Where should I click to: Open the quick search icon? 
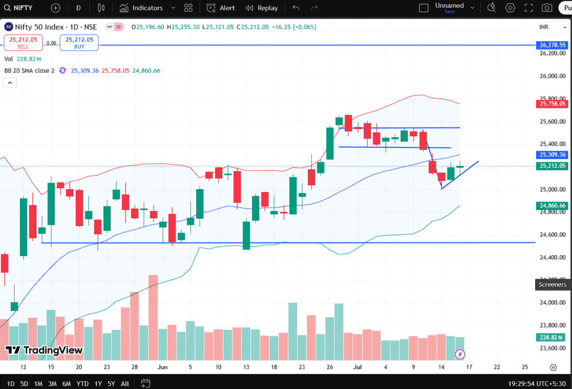tap(492, 8)
